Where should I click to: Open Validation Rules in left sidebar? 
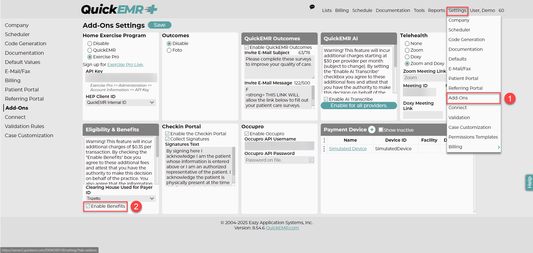coord(24,126)
